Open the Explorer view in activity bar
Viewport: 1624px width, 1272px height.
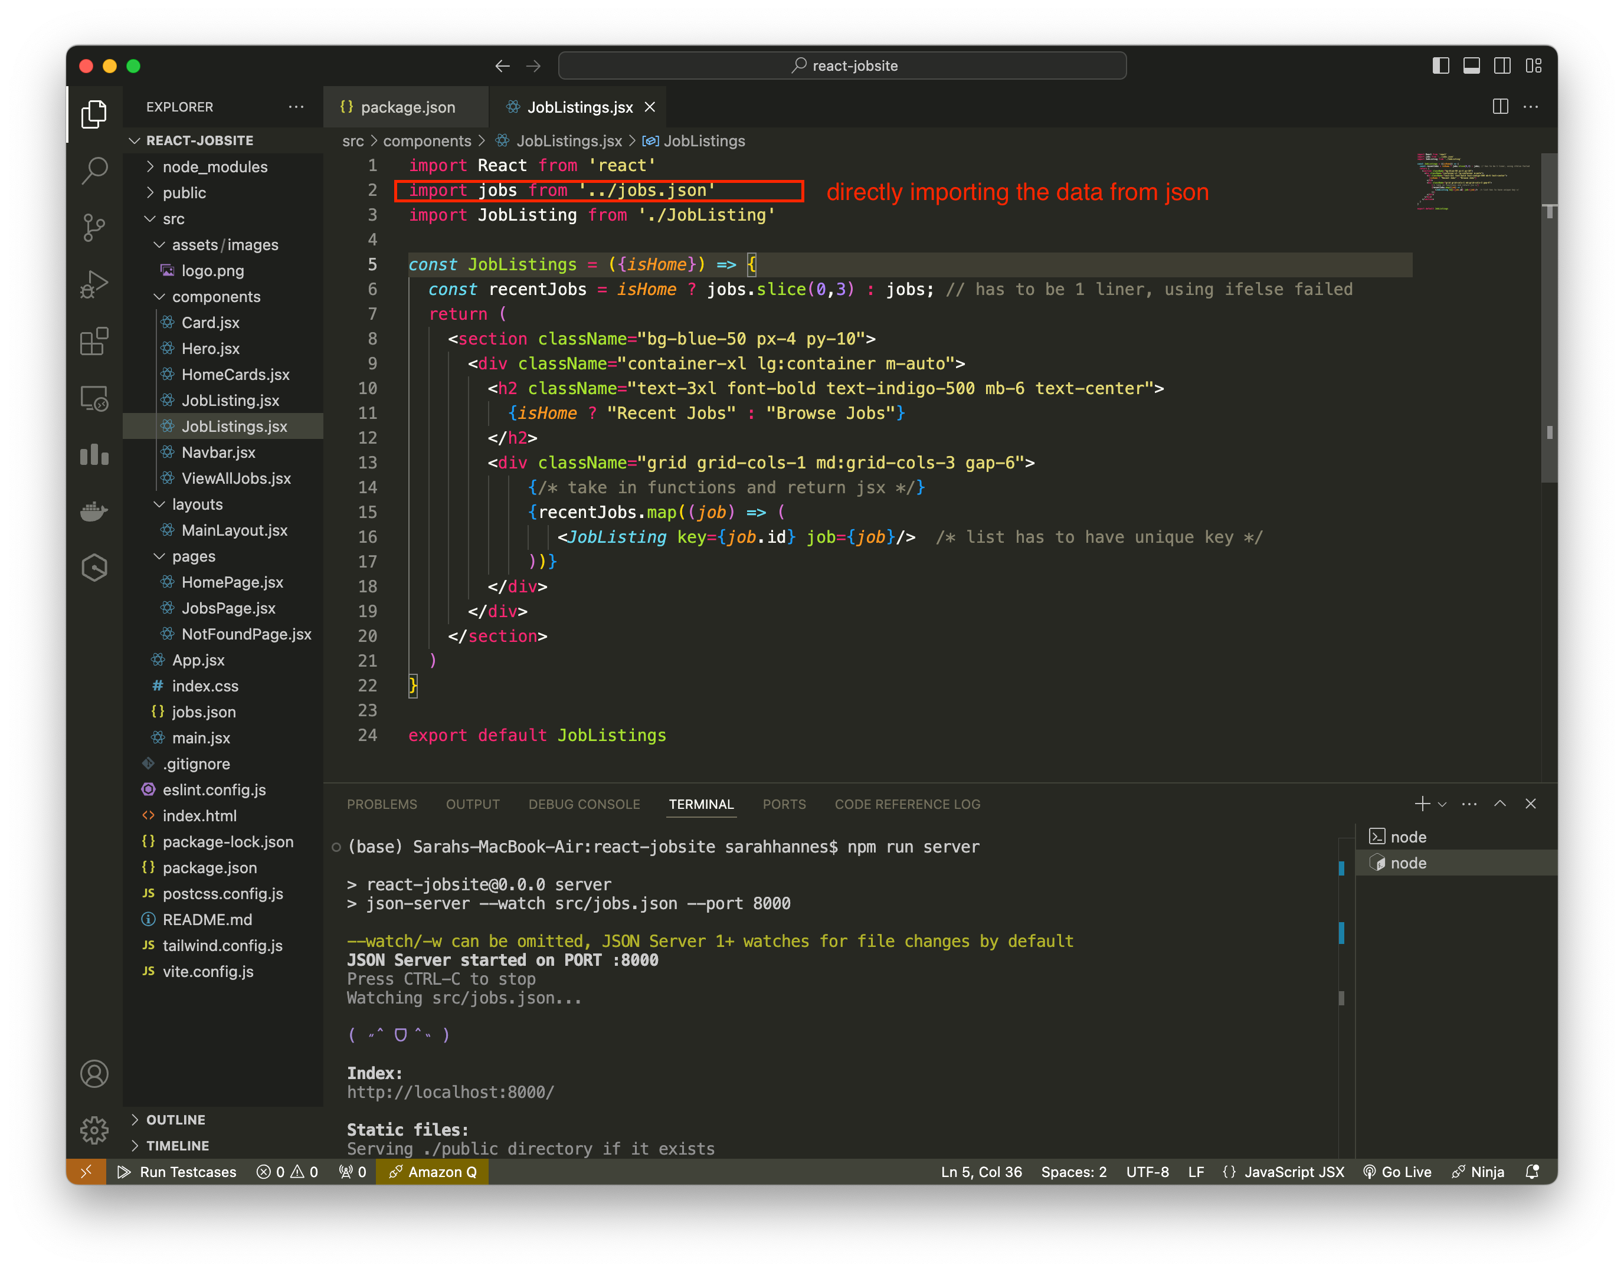[x=94, y=114]
